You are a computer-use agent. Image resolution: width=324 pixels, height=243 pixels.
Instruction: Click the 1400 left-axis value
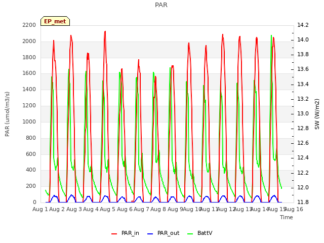(29, 89)
